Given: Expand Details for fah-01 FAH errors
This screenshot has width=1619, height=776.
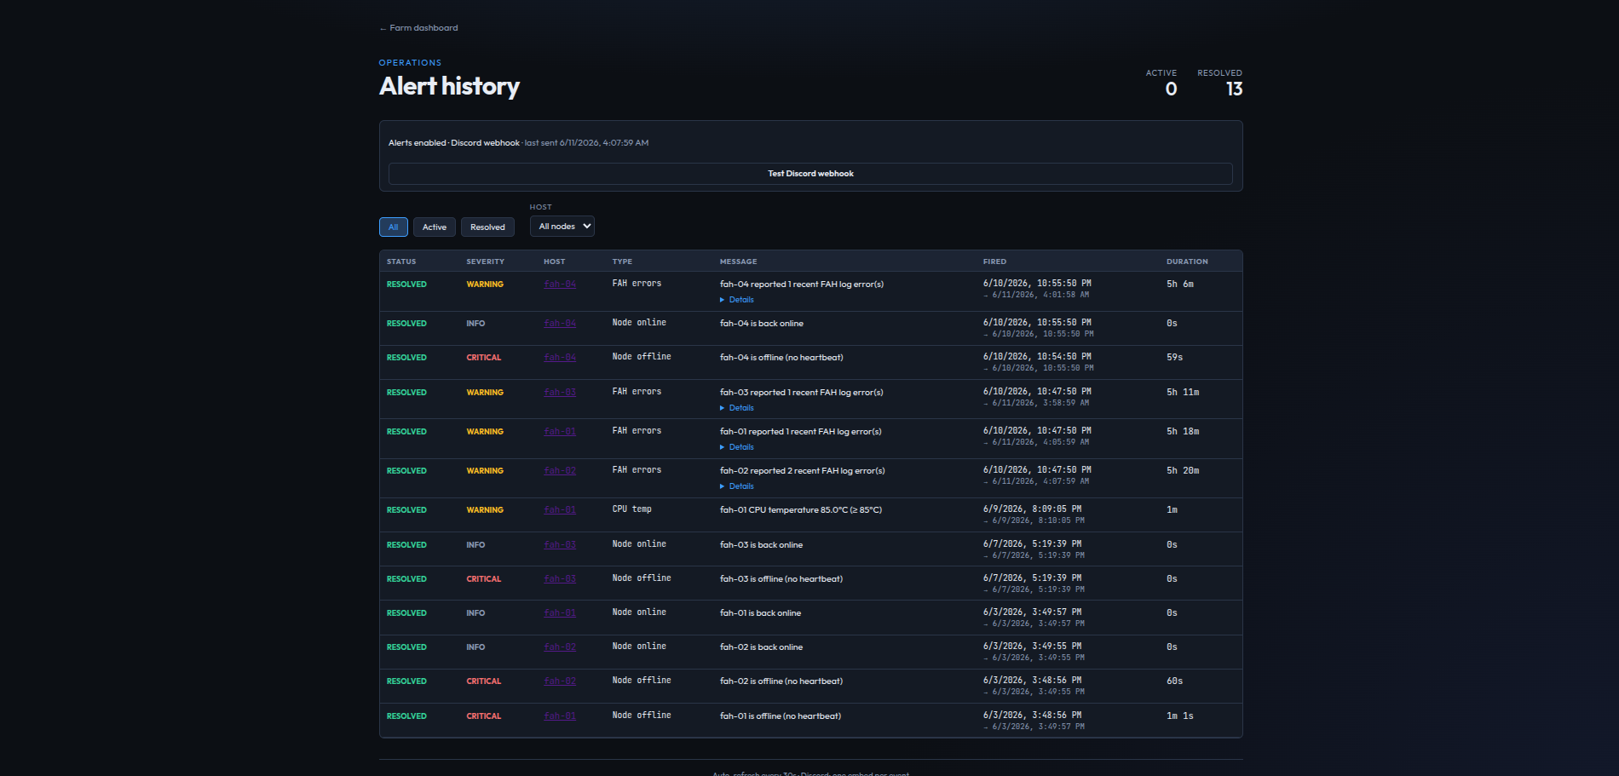Looking at the screenshot, I should (738, 447).
